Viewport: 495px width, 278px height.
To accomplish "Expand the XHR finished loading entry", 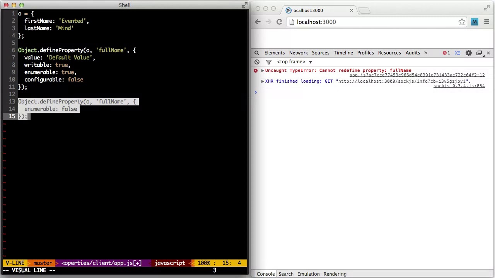I will (263, 81).
